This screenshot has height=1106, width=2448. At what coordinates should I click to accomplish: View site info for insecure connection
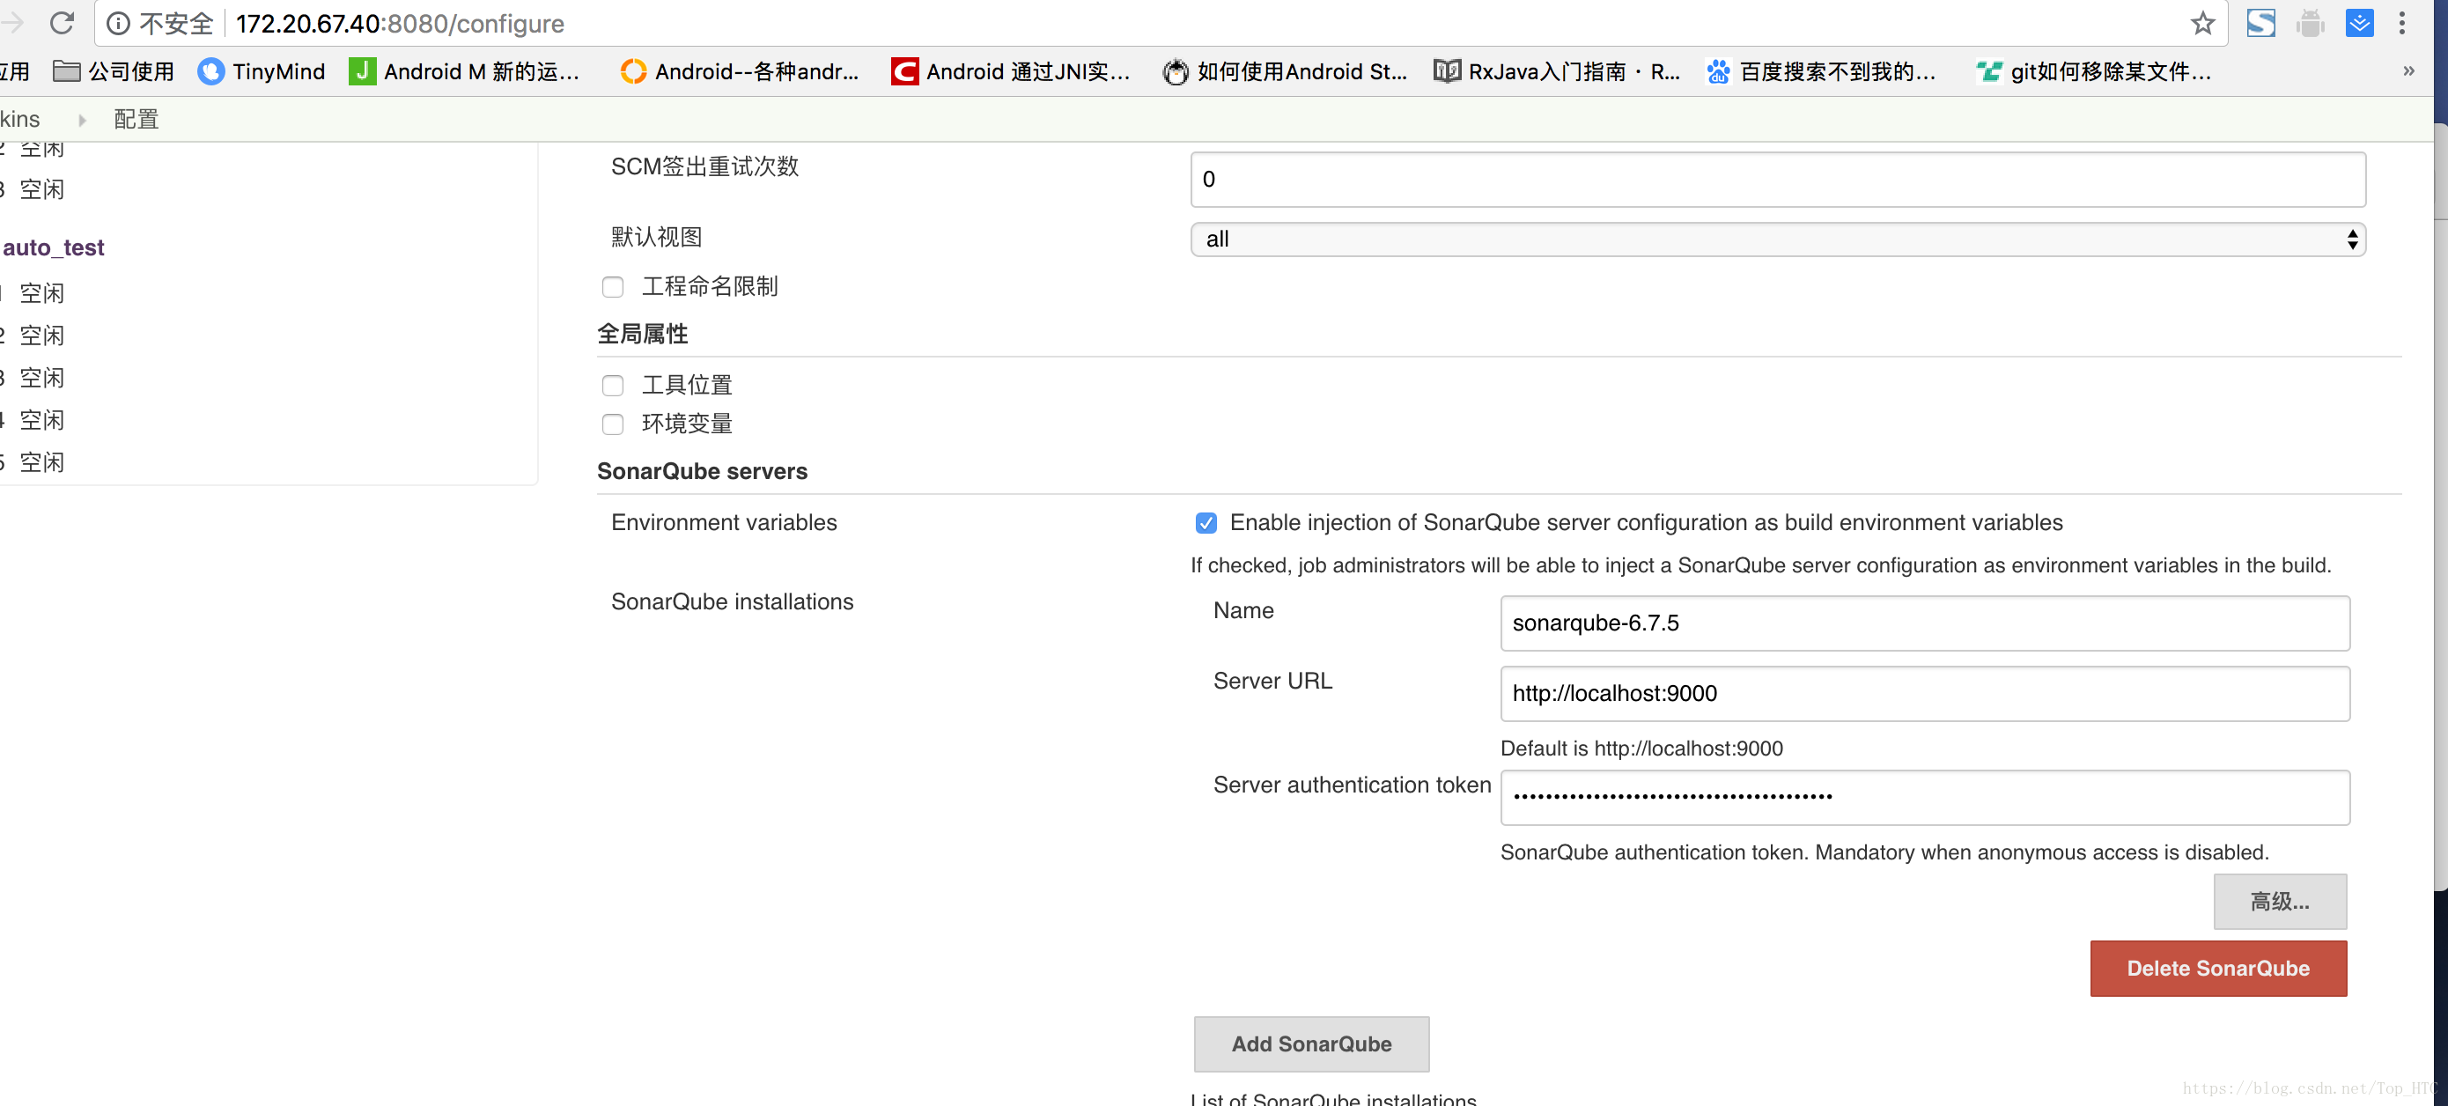(x=118, y=23)
